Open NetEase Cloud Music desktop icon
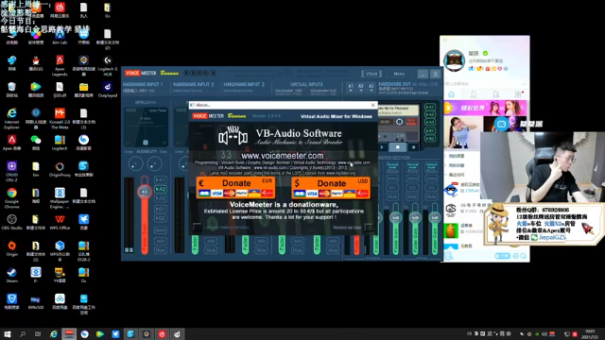 pos(60,10)
